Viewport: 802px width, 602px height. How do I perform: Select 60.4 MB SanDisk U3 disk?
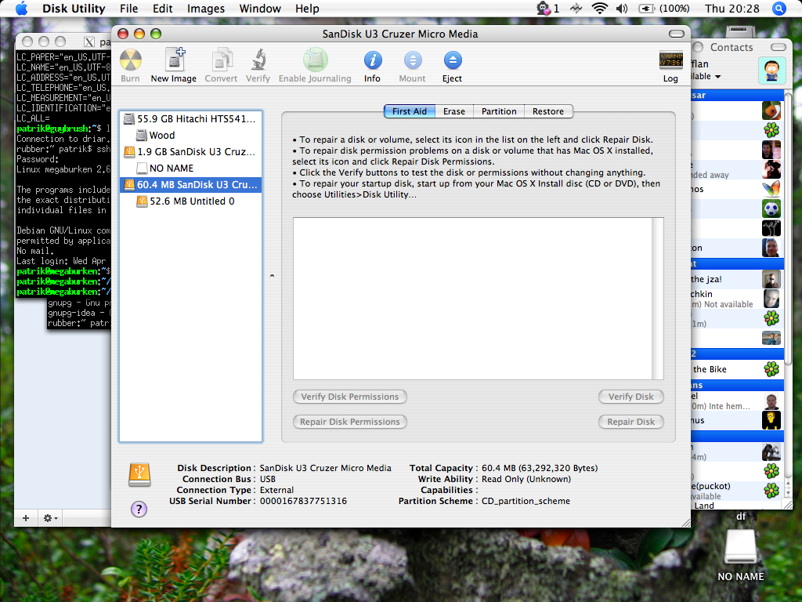point(191,184)
